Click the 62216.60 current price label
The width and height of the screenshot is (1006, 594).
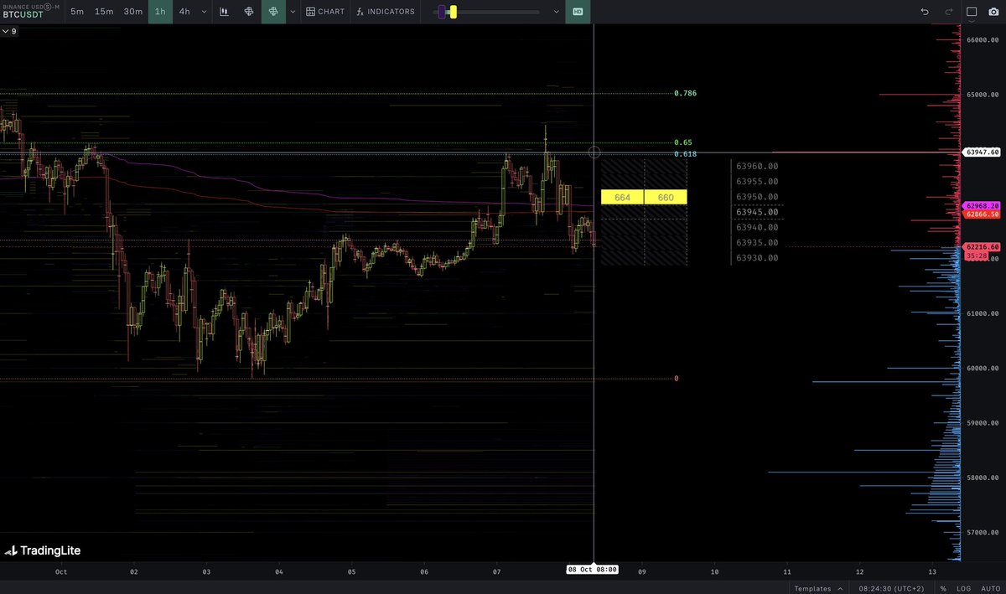pos(982,247)
